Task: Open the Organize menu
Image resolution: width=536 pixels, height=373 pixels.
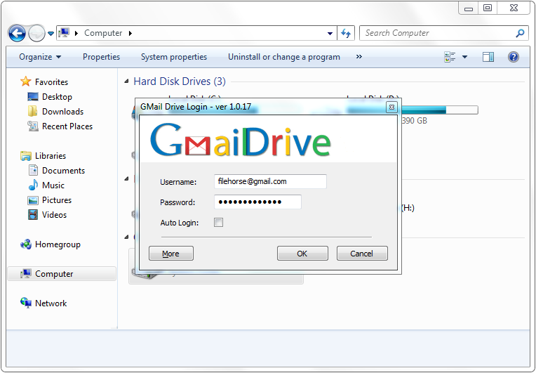Action: pyautogui.click(x=40, y=57)
